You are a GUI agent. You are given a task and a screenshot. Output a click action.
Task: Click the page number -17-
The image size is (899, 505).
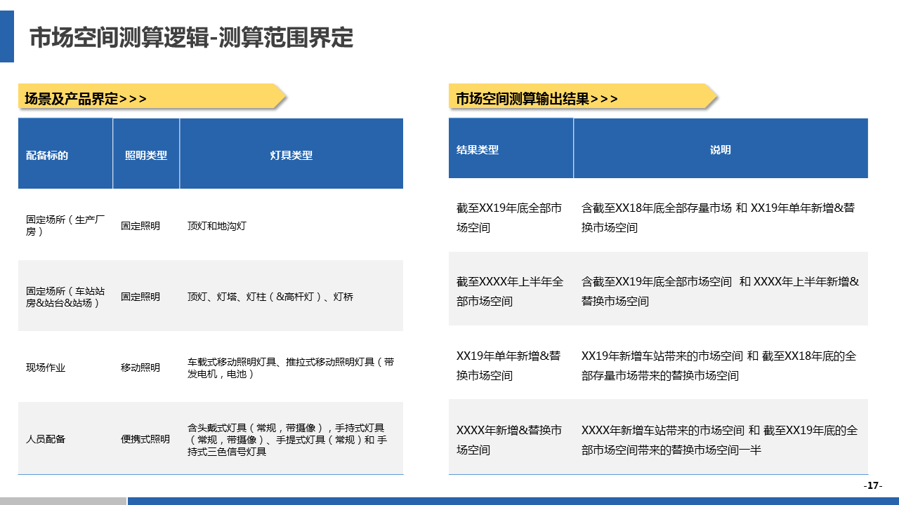[x=872, y=485]
